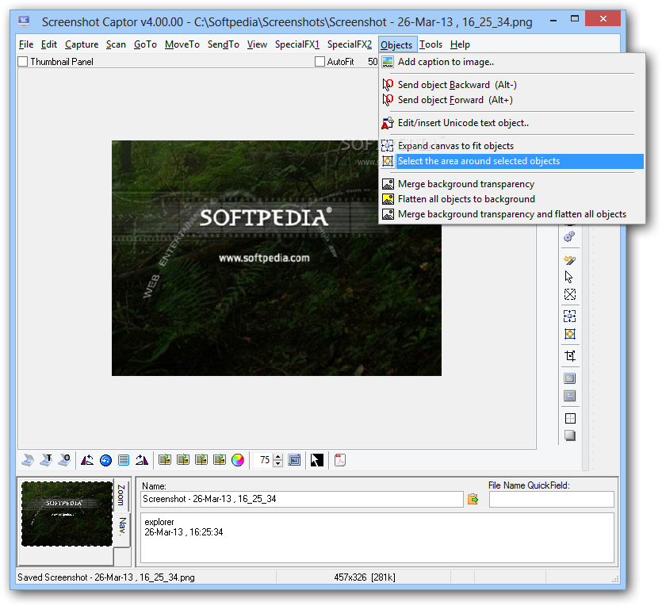Open the Help menu
662x606 pixels.
[460, 44]
